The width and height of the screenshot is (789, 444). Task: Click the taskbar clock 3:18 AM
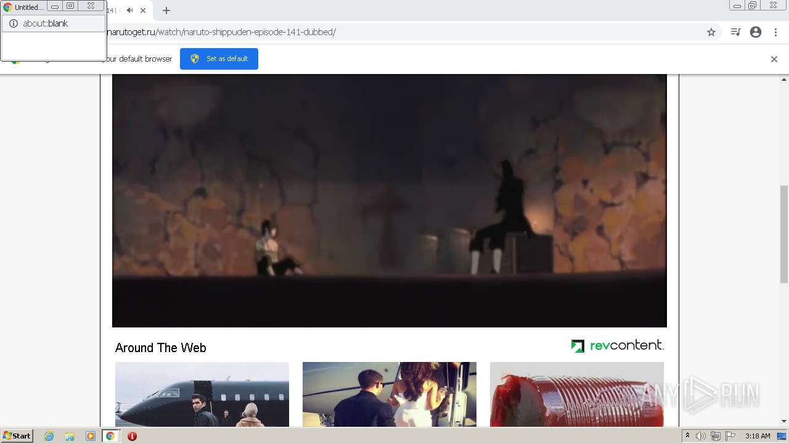(x=758, y=436)
